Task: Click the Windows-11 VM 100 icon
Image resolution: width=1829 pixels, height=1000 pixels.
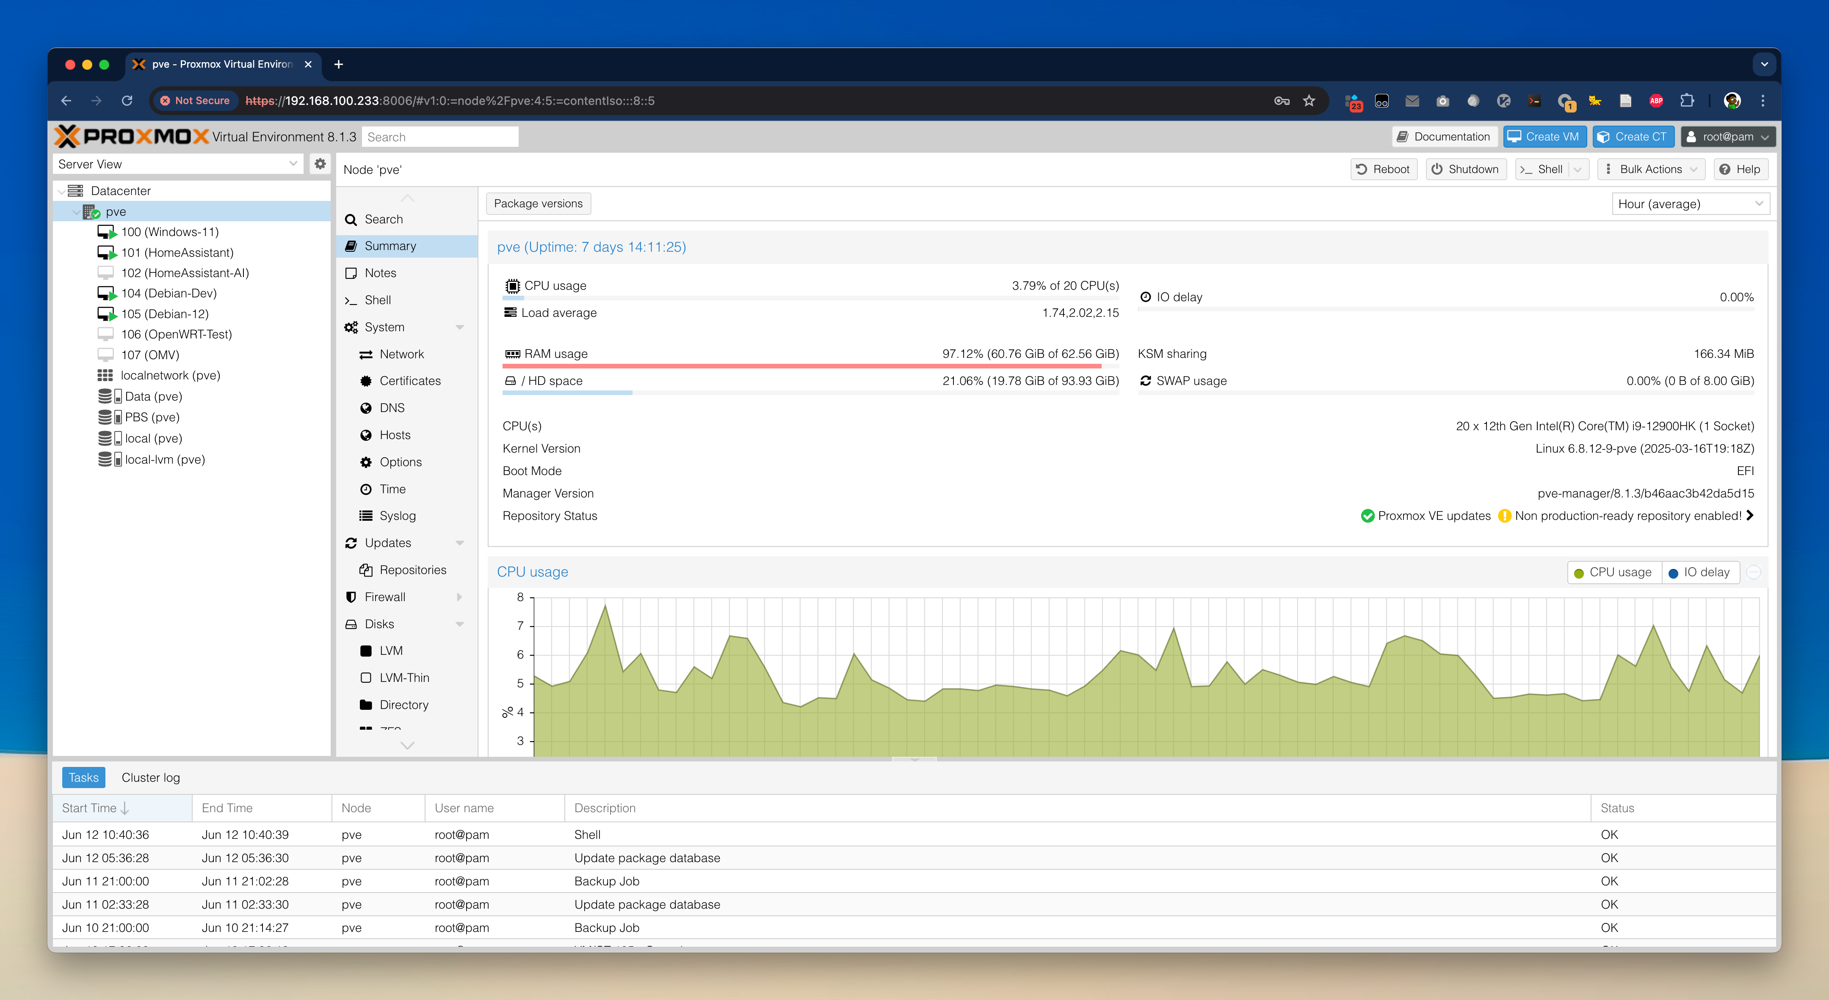Action: 107,232
